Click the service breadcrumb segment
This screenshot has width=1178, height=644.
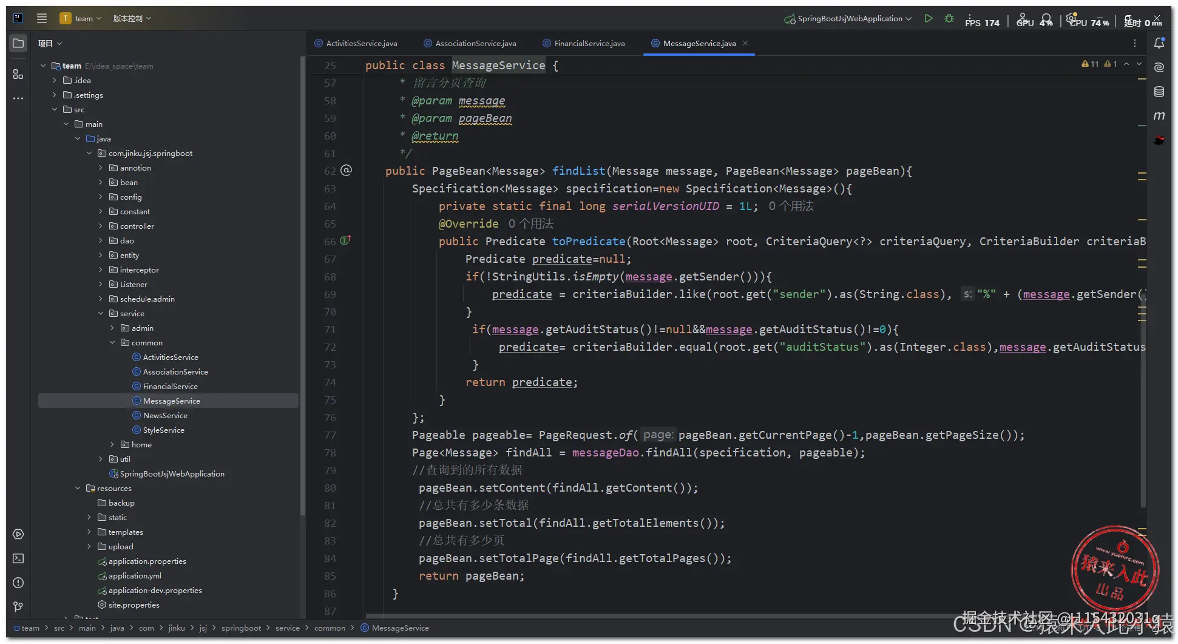tap(287, 628)
